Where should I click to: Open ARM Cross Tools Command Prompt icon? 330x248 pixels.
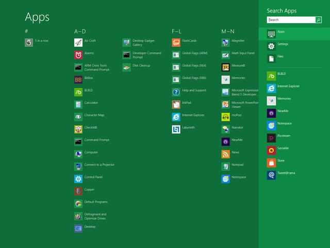[x=78, y=68]
